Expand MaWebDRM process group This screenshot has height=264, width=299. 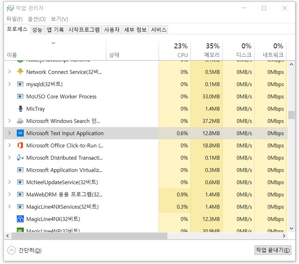tap(9, 194)
